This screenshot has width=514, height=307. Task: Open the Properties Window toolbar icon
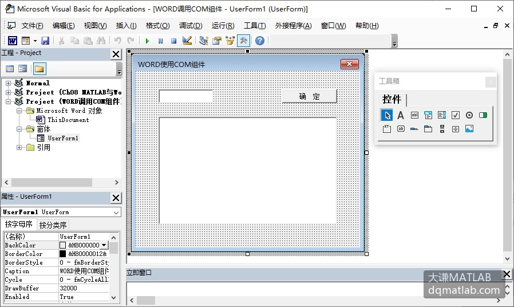pyautogui.click(x=217, y=41)
